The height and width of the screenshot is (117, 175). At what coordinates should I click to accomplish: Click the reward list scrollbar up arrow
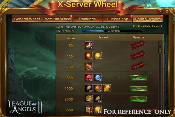[x=160, y=42]
